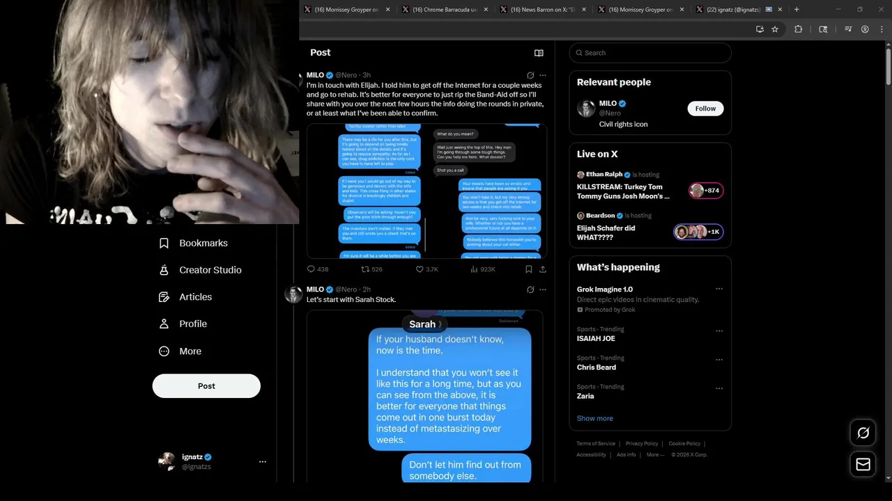
Task: Open the browser three-dot menu
Action: [x=882, y=29]
